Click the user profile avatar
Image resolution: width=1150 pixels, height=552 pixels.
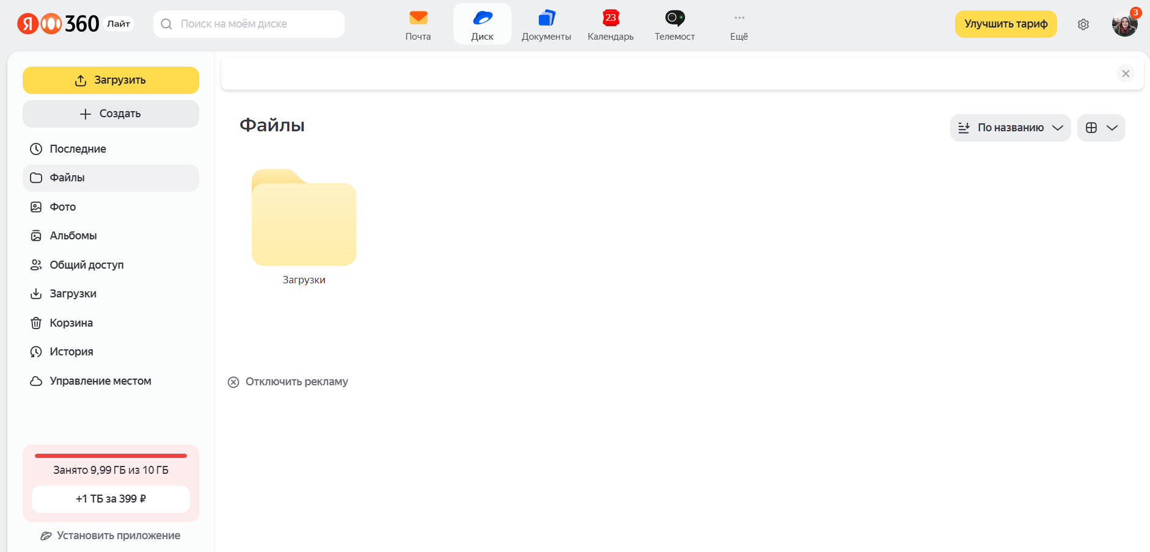(1124, 24)
